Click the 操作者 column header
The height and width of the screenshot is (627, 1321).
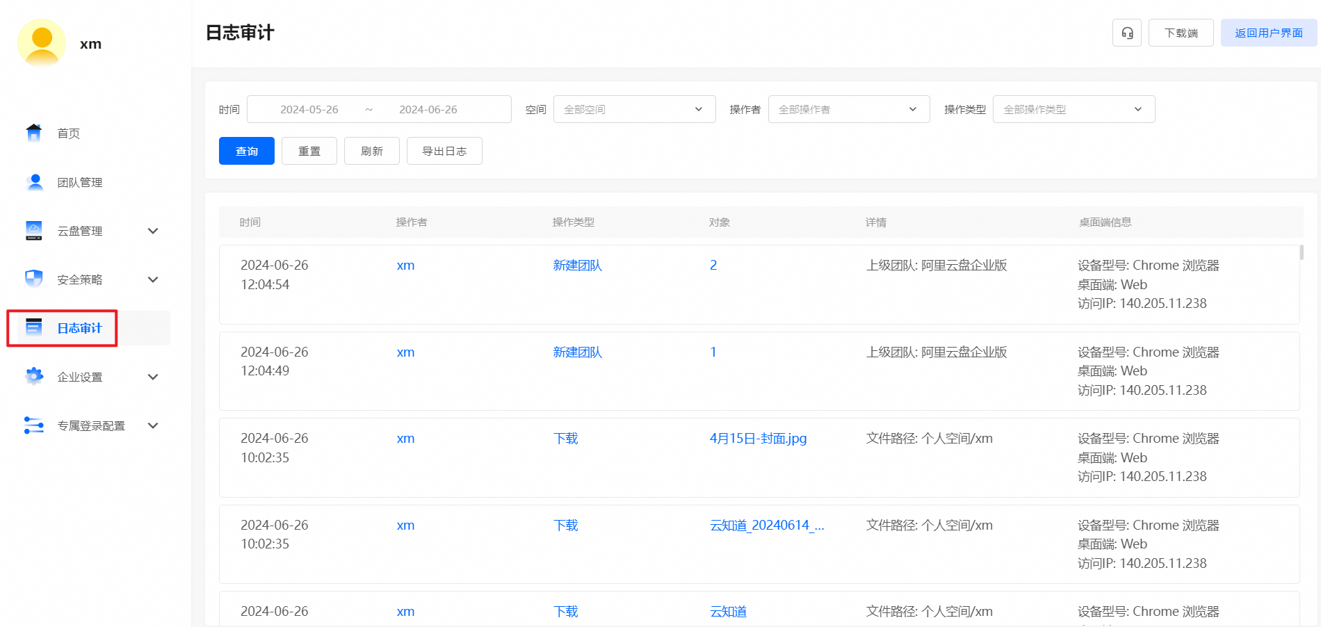coord(412,222)
